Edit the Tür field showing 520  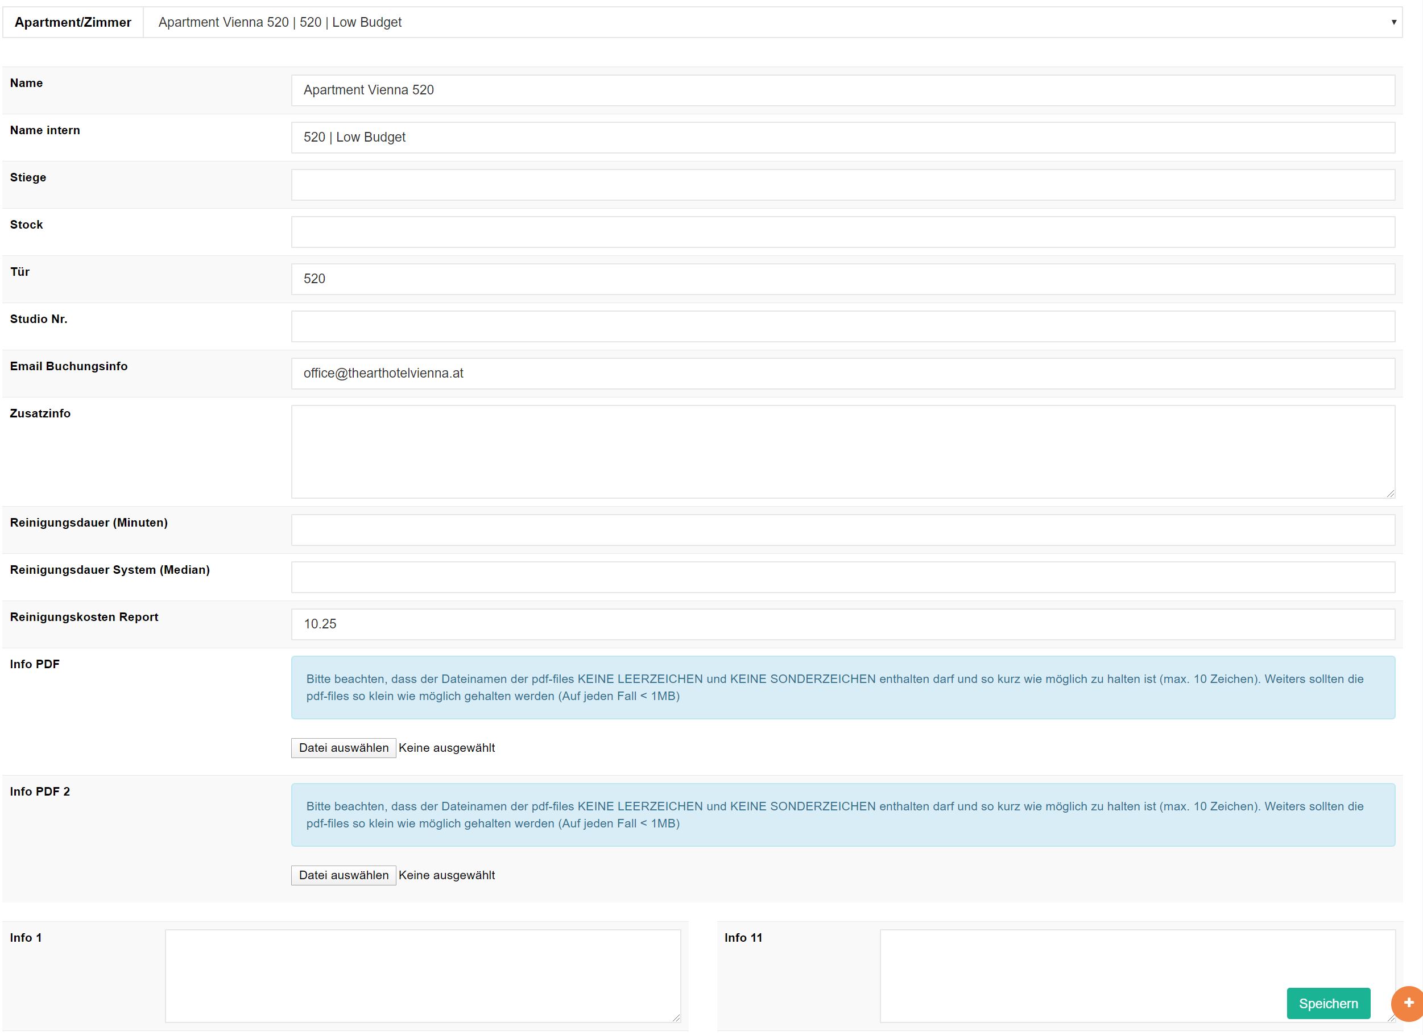tap(843, 279)
